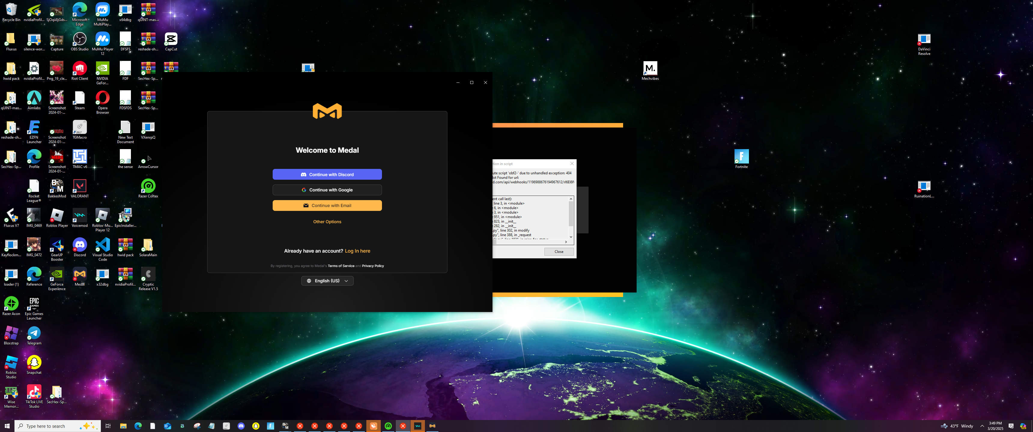Open Terms of Service link
The width and height of the screenshot is (1033, 432).
[x=341, y=266]
